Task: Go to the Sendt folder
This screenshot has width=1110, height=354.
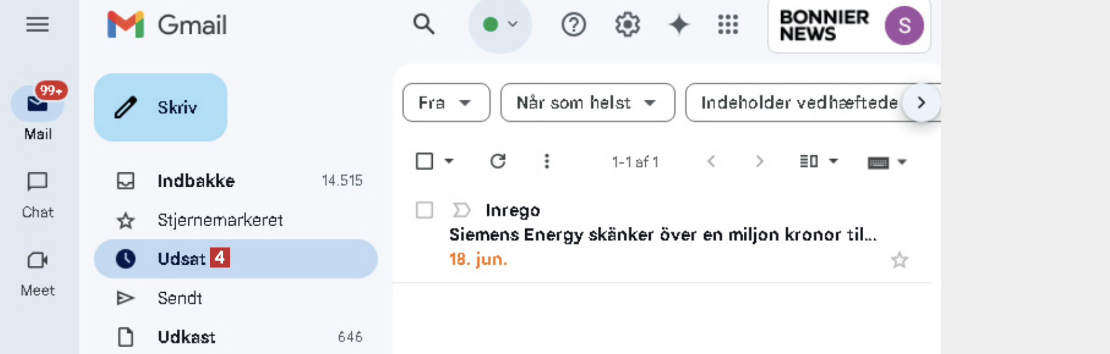Action: click(180, 298)
